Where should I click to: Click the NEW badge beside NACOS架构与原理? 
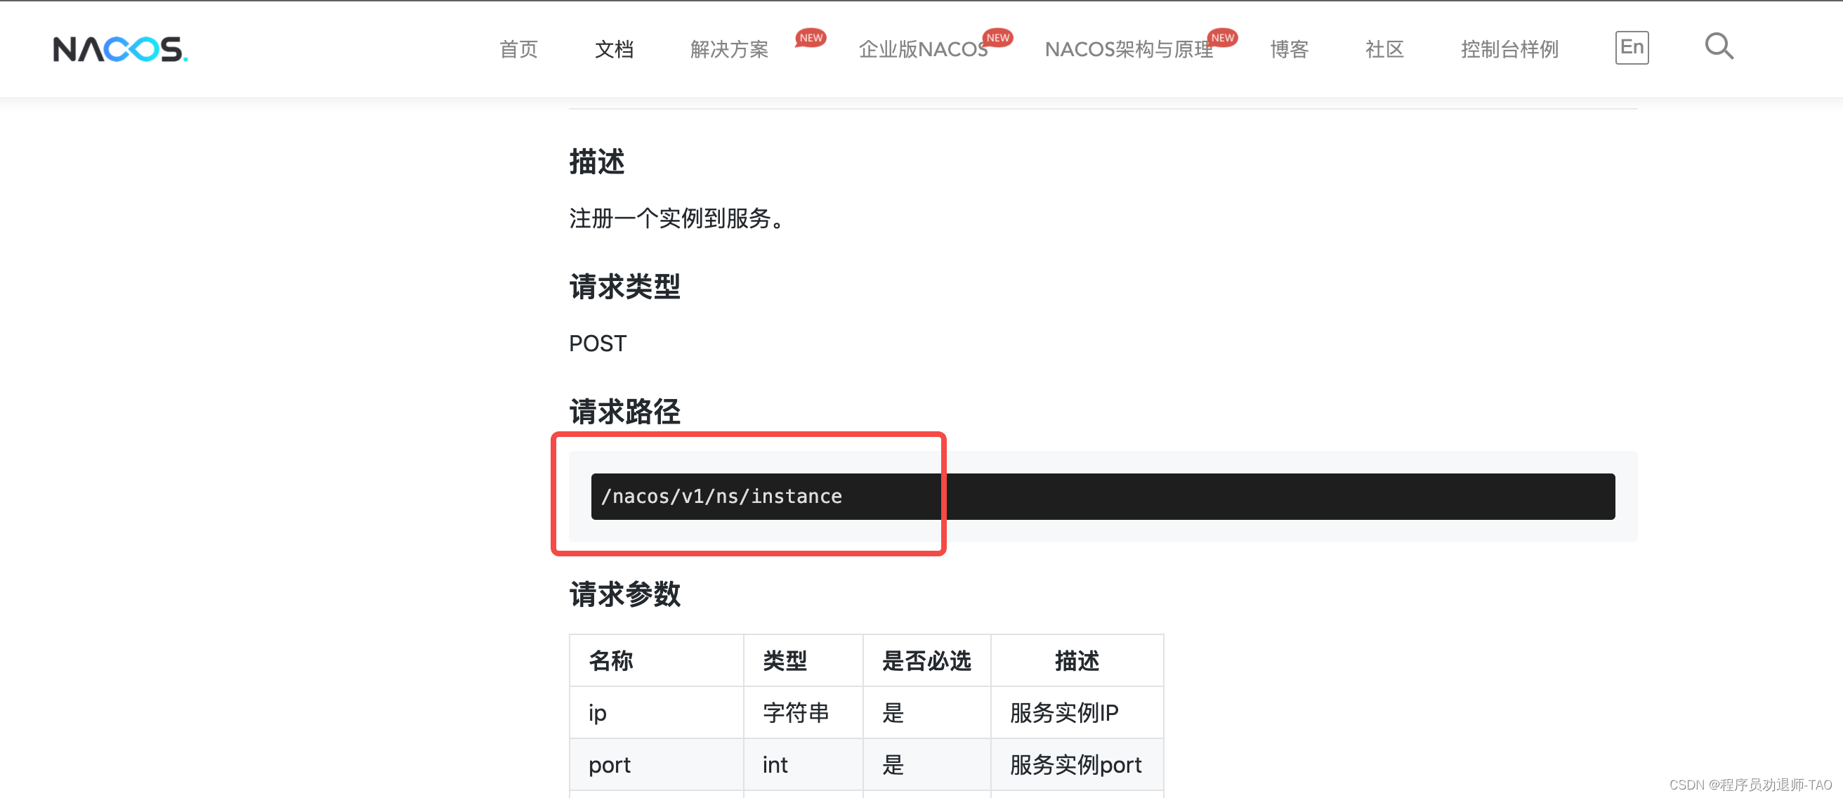click(x=1222, y=38)
